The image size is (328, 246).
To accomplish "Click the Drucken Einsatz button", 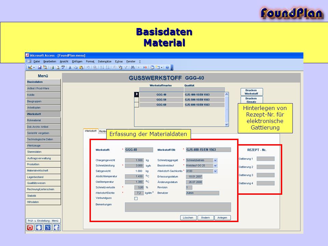I will point(251,100).
